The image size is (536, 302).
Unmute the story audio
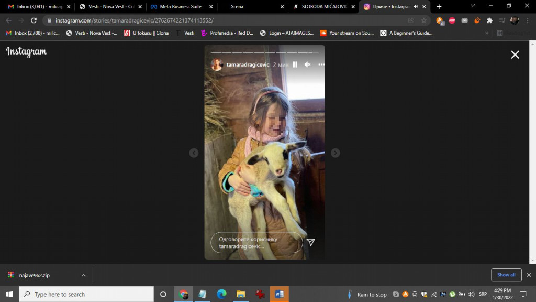tap(308, 64)
